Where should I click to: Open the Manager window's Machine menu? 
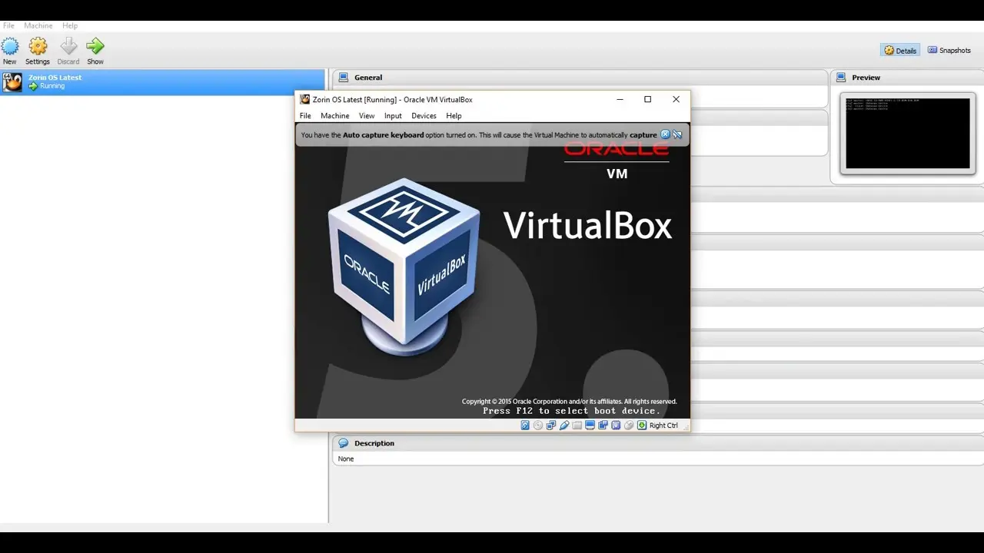(x=38, y=26)
